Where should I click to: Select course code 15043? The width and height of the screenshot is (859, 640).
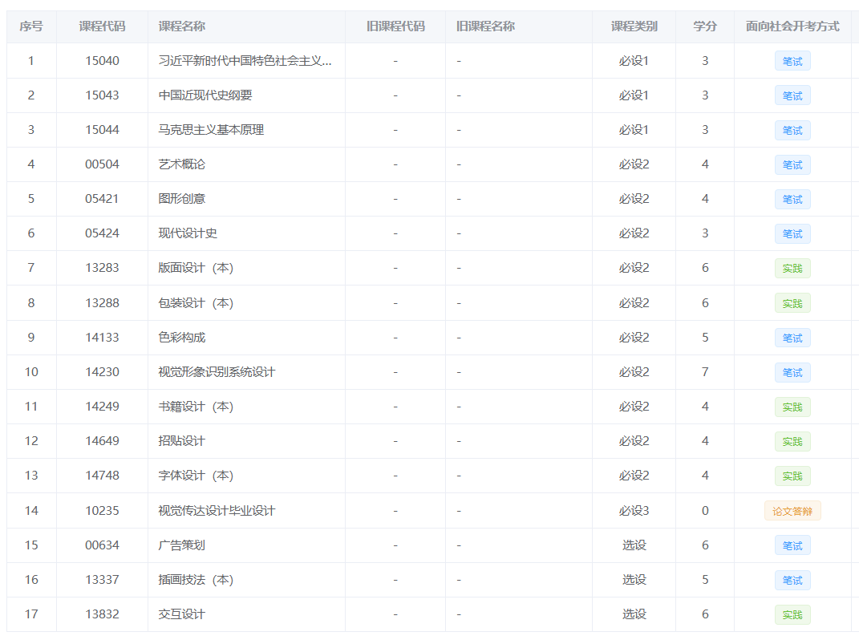(102, 95)
